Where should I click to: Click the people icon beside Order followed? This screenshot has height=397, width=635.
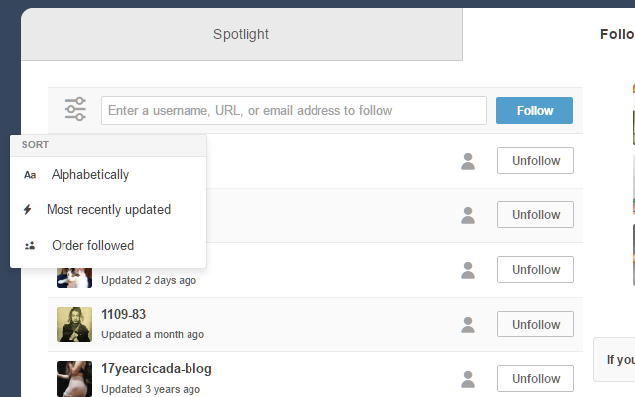tap(30, 245)
